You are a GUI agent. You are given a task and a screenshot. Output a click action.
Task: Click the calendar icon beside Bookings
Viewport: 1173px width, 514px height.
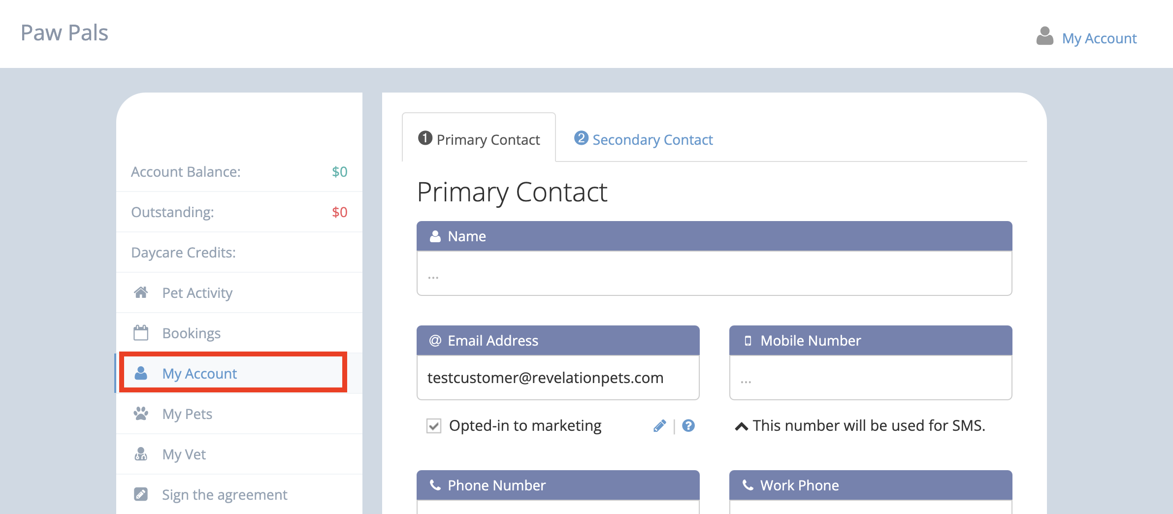(141, 333)
